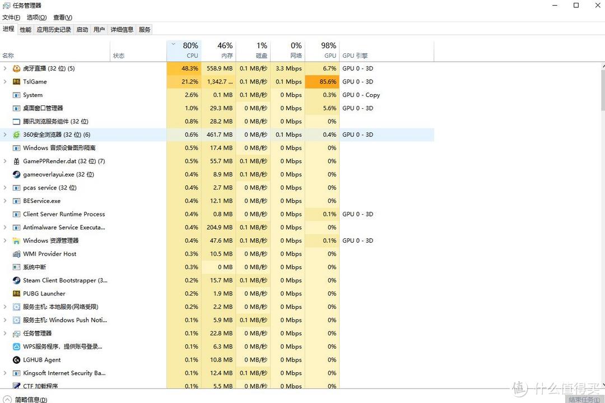Click the Steam Client Bootstrapper icon

pyautogui.click(x=16, y=280)
